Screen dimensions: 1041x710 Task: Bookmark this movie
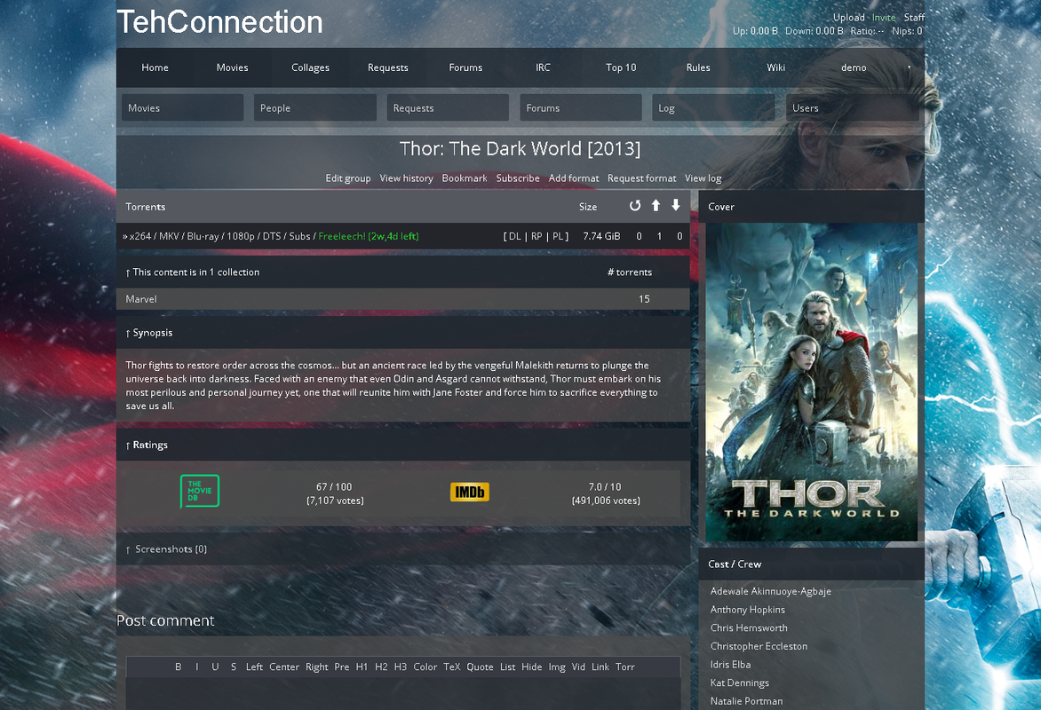[464, 177]
